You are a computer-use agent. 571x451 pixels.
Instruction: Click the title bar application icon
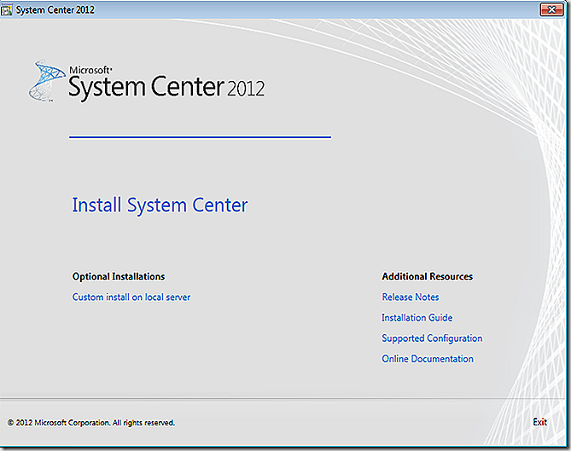pos(7,10)
